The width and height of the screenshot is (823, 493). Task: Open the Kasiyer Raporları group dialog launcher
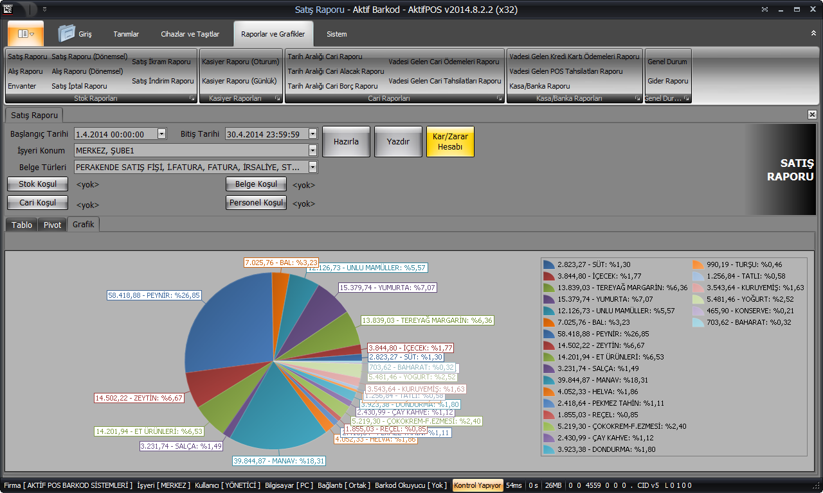(x=278, y=99)
